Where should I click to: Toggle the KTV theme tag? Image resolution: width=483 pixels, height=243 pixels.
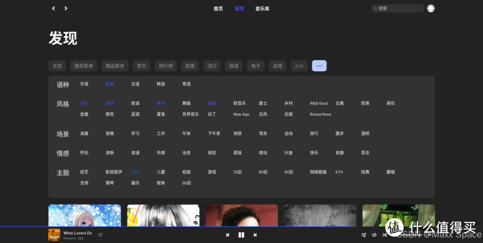tap(339, 172)
